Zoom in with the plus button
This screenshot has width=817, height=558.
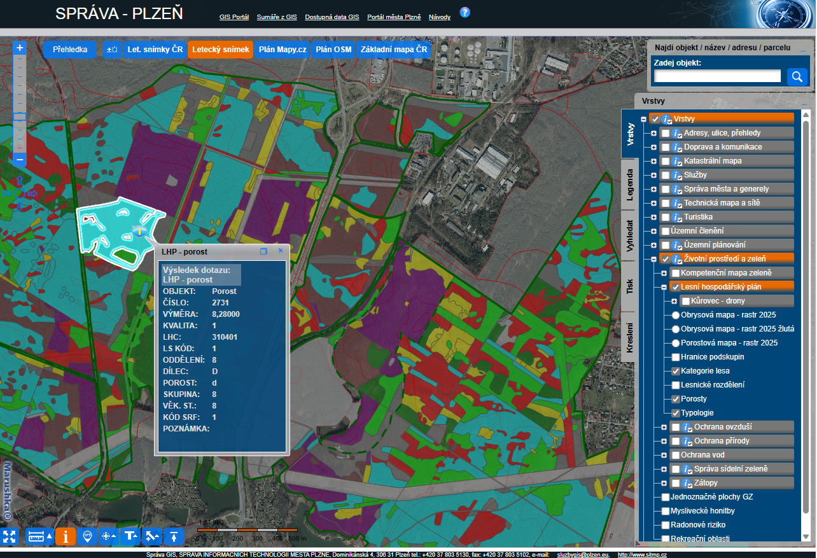(20, 48)
